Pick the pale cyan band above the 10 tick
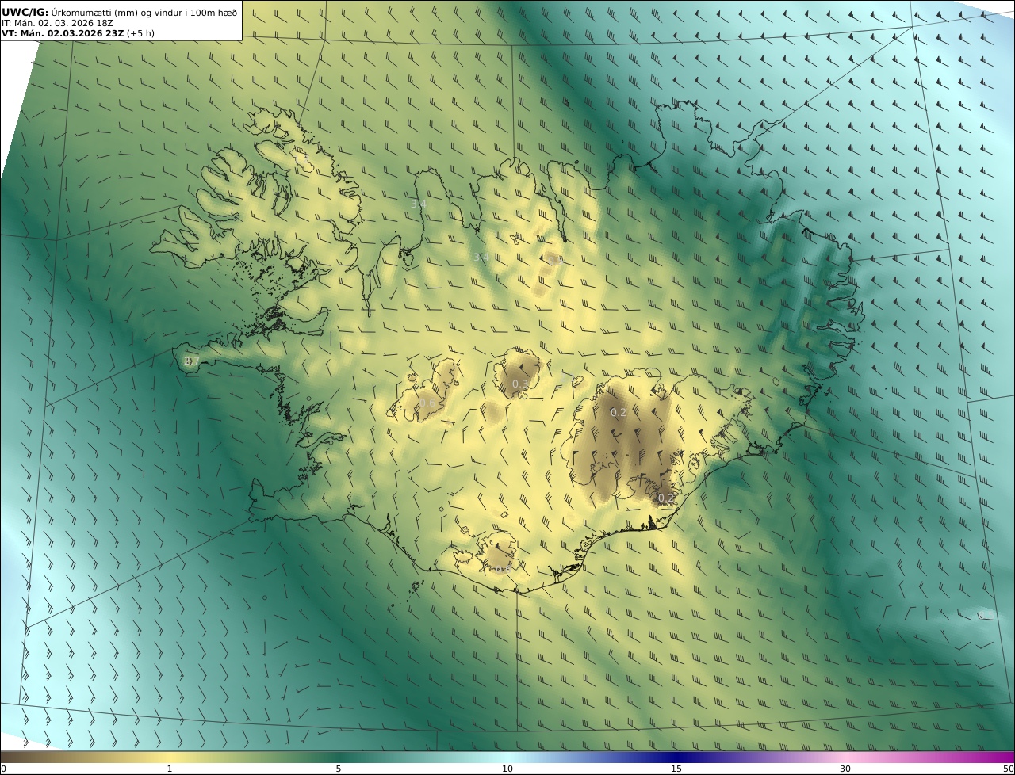The height and width of the screenshot is (775, 1015). 507,757
